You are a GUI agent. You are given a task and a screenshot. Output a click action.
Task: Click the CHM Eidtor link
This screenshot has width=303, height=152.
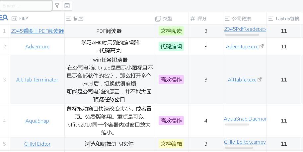pos(37,144)
